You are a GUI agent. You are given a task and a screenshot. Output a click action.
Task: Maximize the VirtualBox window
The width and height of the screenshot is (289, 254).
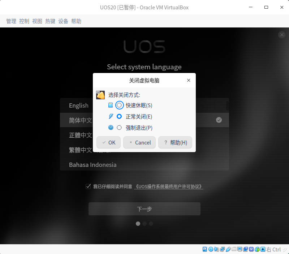[266, 7]
